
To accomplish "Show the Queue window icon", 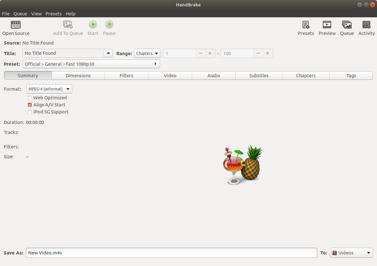I will (347, 25).
